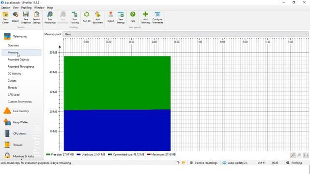The width and height of the screenshot is (310, 174).
Task: Click '0 active recordings' in status bar
Action: click(x=206, y=163)
